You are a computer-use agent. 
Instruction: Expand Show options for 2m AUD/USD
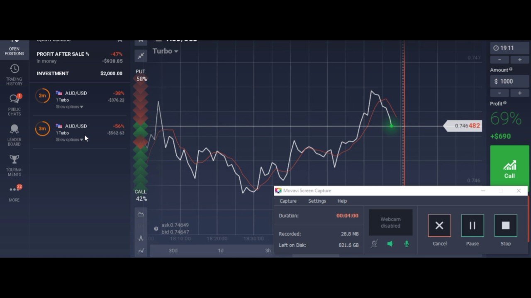69,107
